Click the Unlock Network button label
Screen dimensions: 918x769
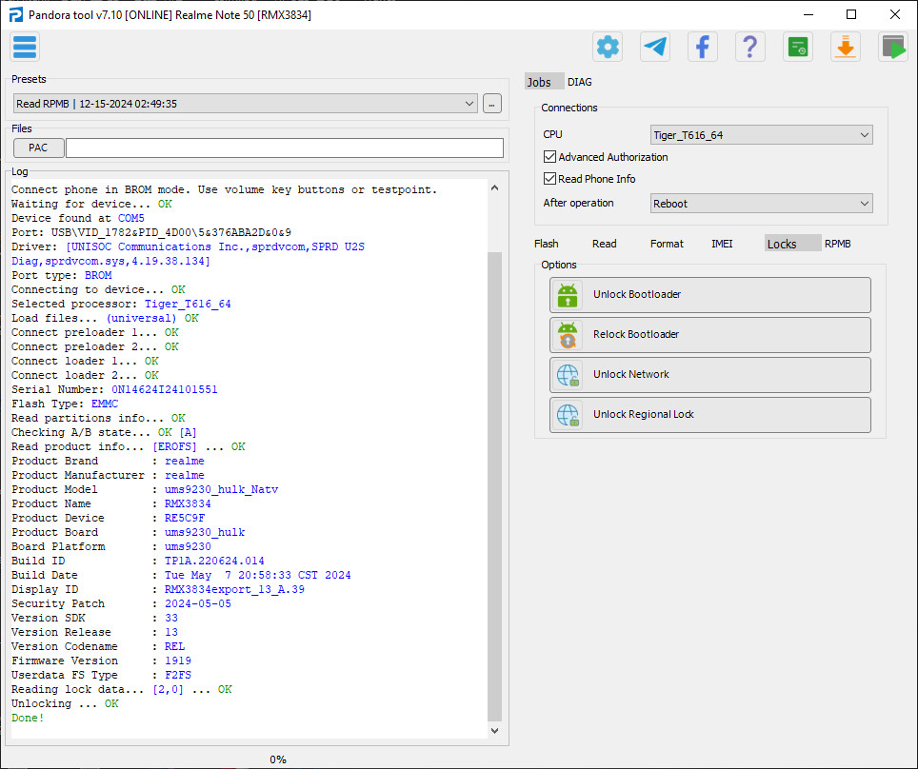[630, 374]
